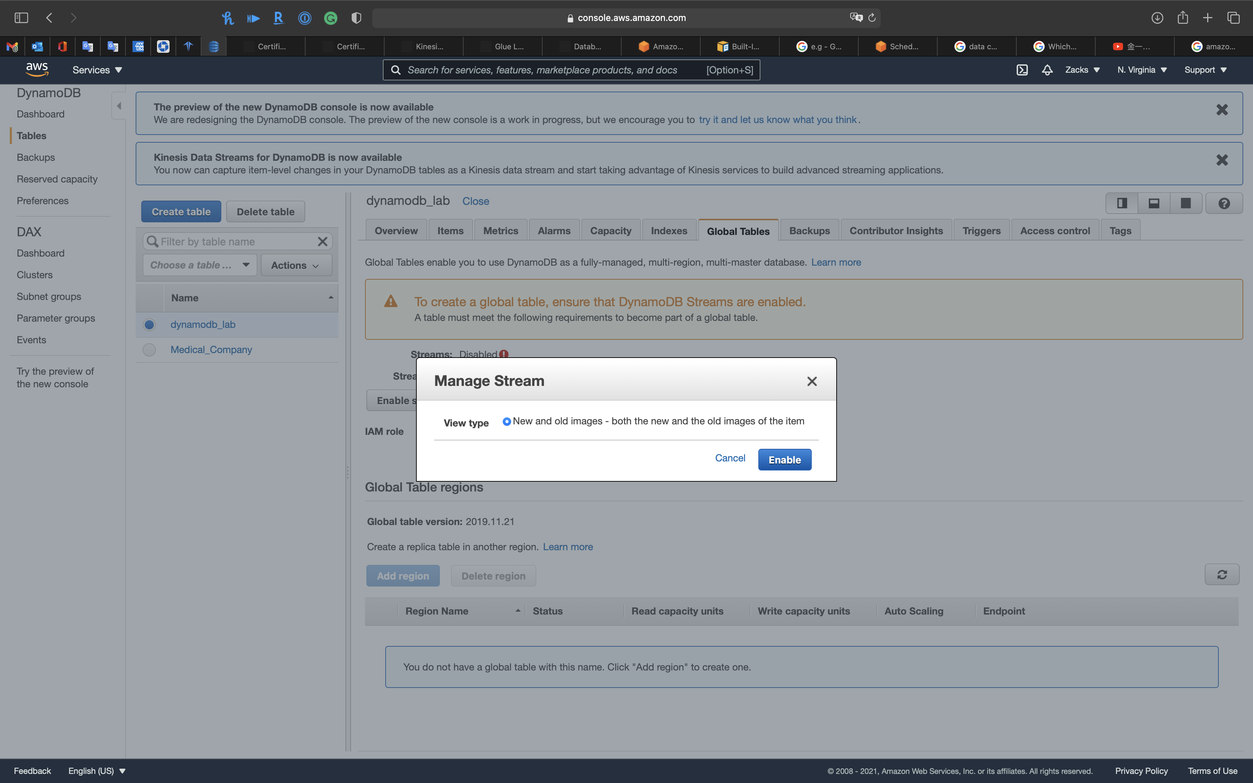Click the Cancel link in dialog

point(730,458)
